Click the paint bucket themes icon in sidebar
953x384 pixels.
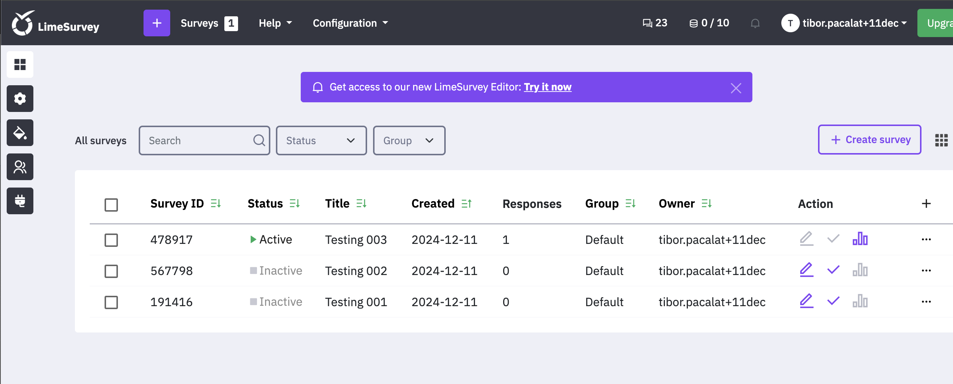click(20, 133)
